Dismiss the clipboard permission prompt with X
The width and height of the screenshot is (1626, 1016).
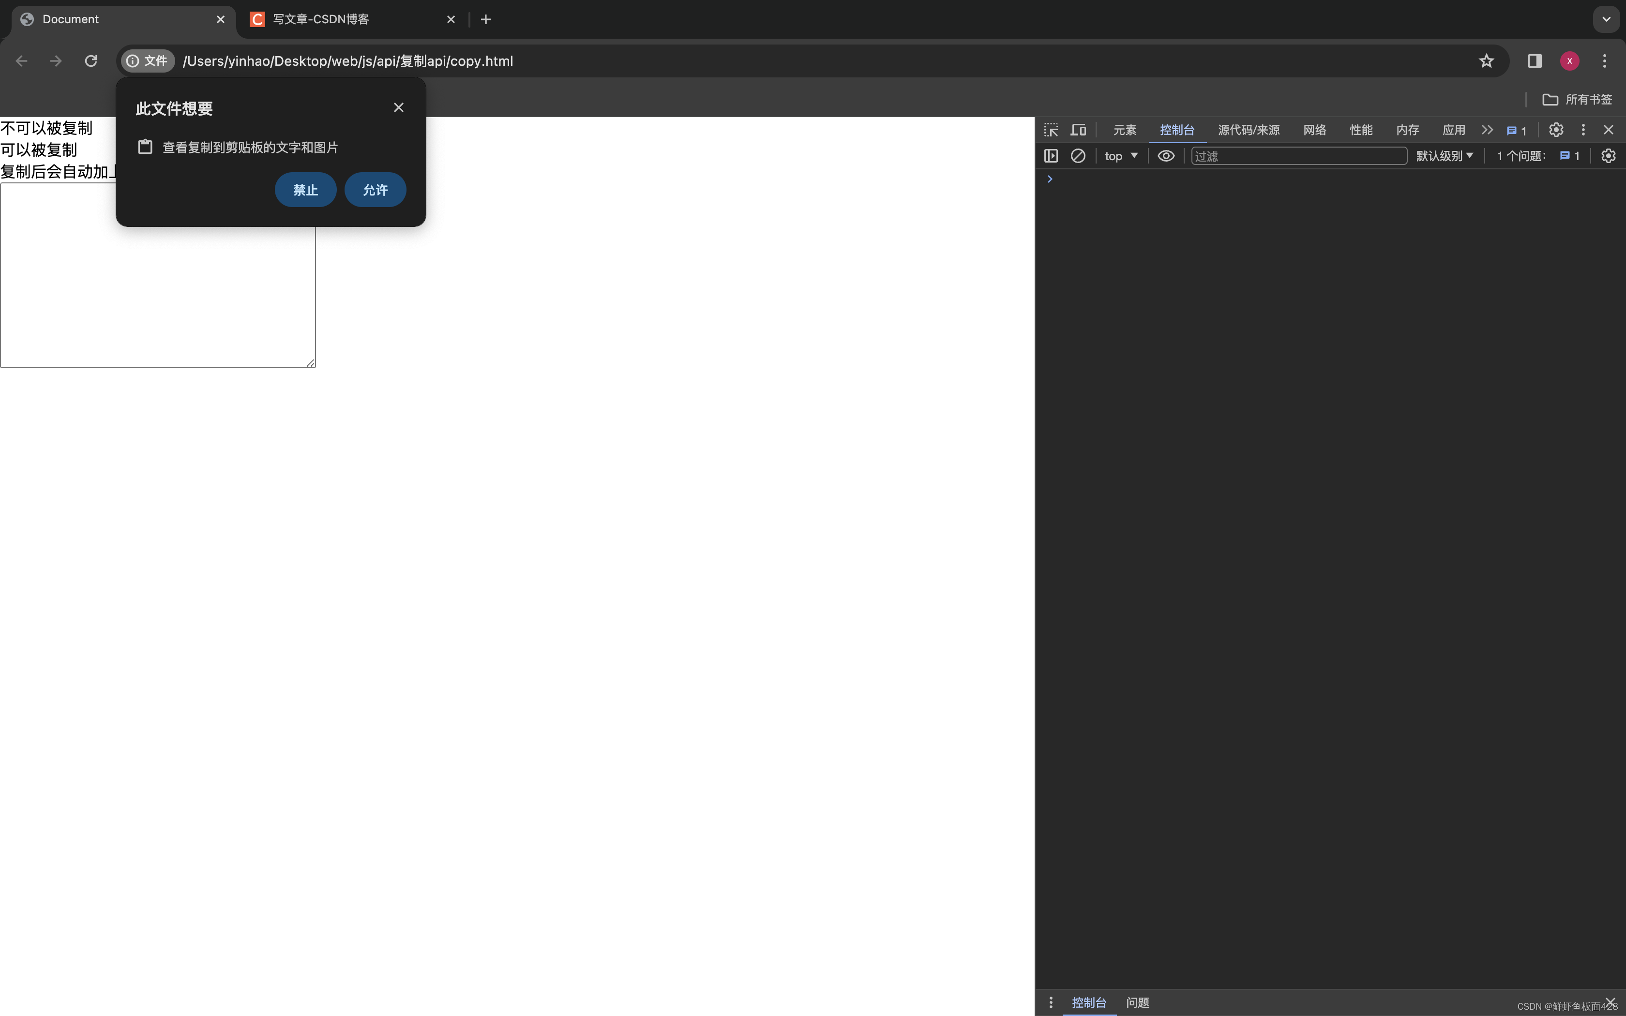pos(398,107)
